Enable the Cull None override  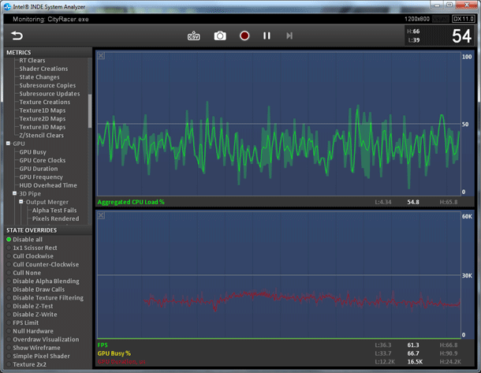[24, 273]
